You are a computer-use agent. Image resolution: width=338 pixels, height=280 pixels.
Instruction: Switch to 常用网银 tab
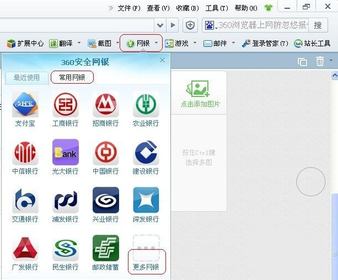(x=72, y=77)
